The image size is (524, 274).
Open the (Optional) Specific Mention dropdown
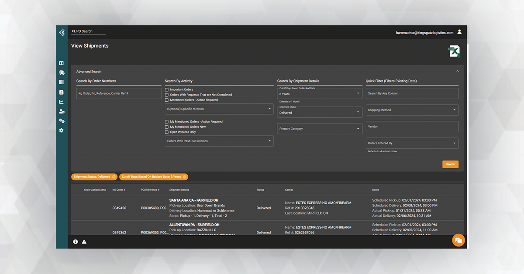click(219, 109)
